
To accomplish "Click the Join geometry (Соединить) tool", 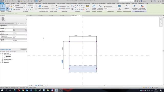I will [x=62, y=8].
